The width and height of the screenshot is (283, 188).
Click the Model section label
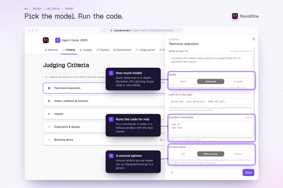click(x=172, y=75)
